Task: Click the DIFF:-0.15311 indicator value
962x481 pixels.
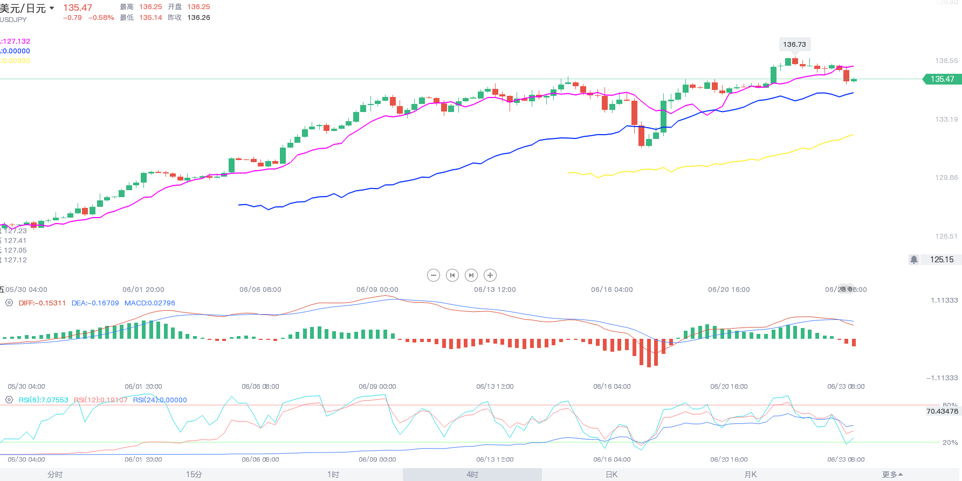Action: 42,303
